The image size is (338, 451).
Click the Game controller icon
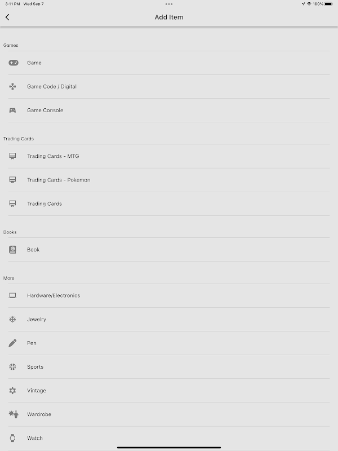(13, 63)
